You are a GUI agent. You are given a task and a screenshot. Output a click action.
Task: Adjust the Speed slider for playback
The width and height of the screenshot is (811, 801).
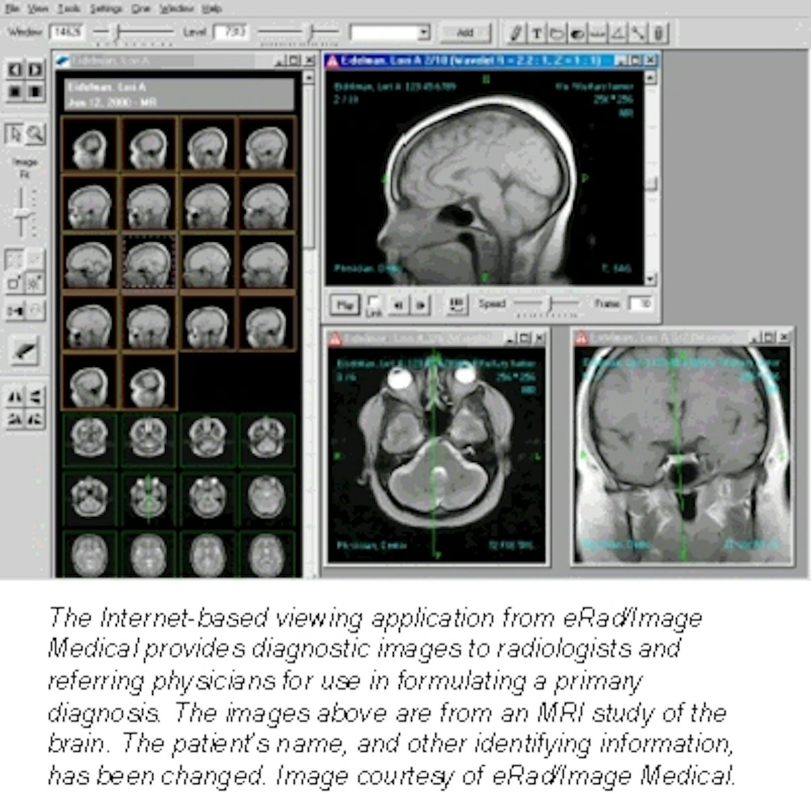click(549, 304)
